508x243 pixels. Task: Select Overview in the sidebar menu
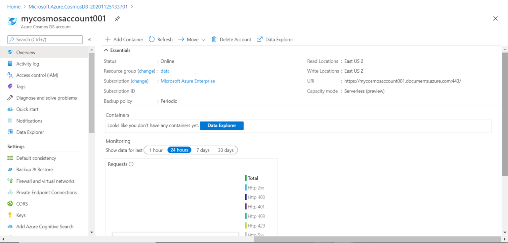click(x=26, y=52)
